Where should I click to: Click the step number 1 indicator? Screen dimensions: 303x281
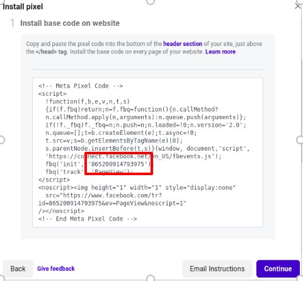(x=12, y=23)
